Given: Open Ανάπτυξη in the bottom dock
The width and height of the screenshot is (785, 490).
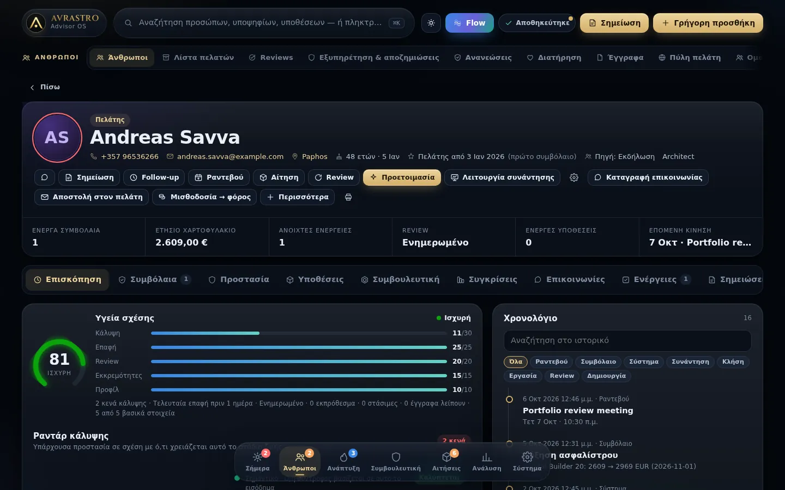Looking at the screenshot, I should [x=343, y=461].
